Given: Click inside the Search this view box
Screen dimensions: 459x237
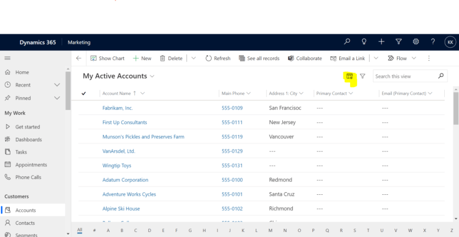Looking at the screenshot, I should [405, 77].
